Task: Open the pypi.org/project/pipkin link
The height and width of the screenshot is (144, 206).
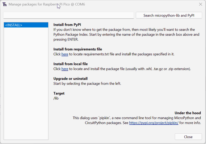Action: pyautogui.click(x=154, y=123)
